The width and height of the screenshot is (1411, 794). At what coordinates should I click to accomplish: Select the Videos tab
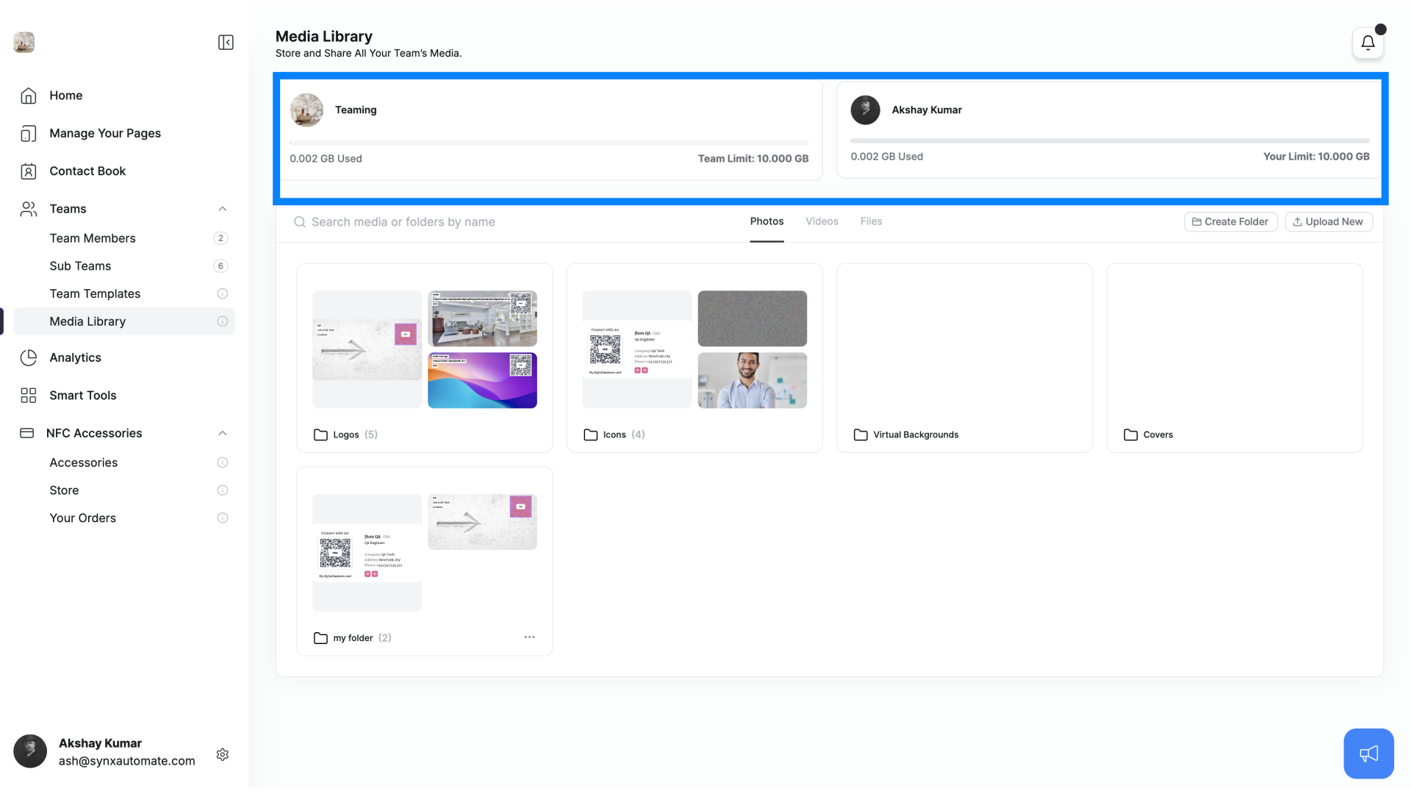click(x=822, y=221)
